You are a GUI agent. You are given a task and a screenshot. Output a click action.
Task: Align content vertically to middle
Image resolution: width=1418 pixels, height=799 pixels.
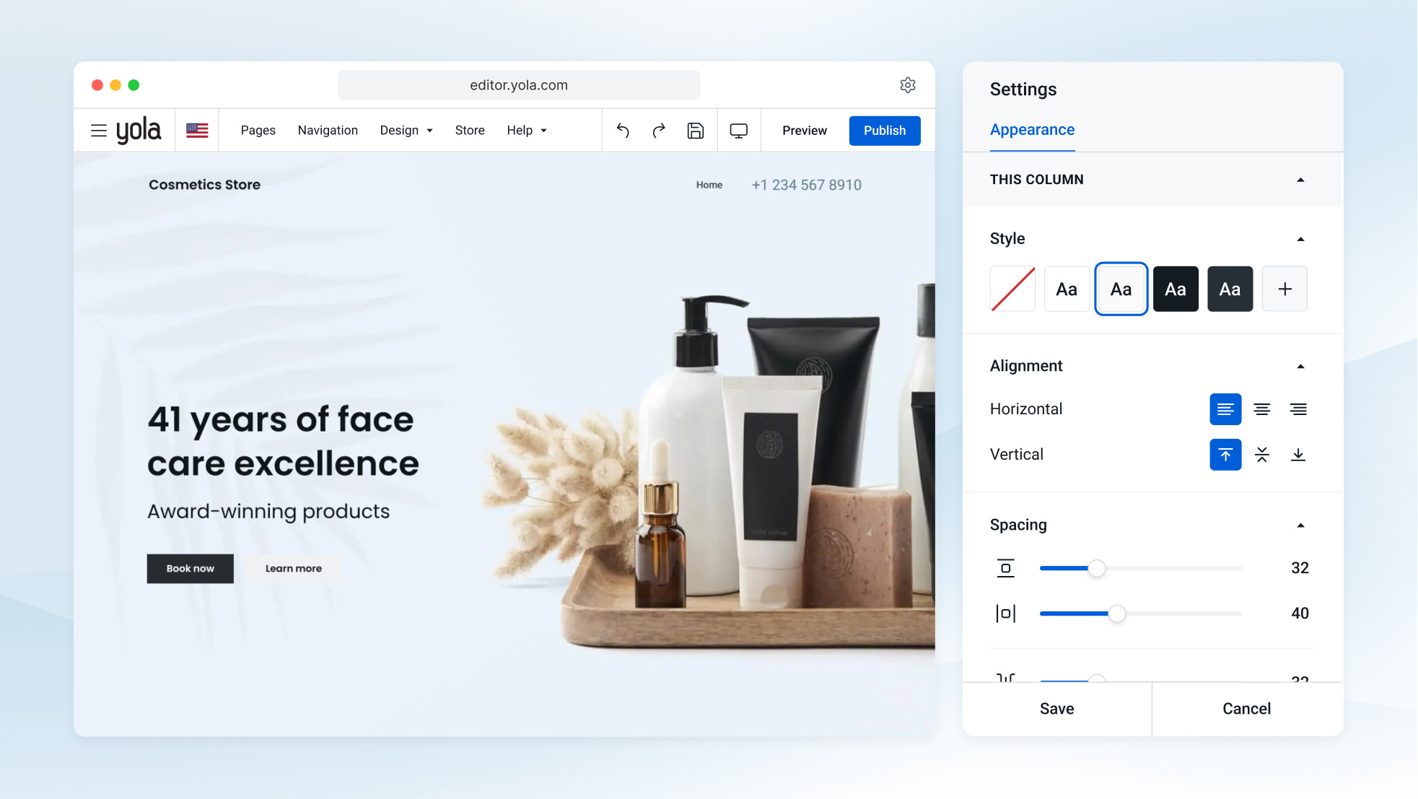(1262, 455)
